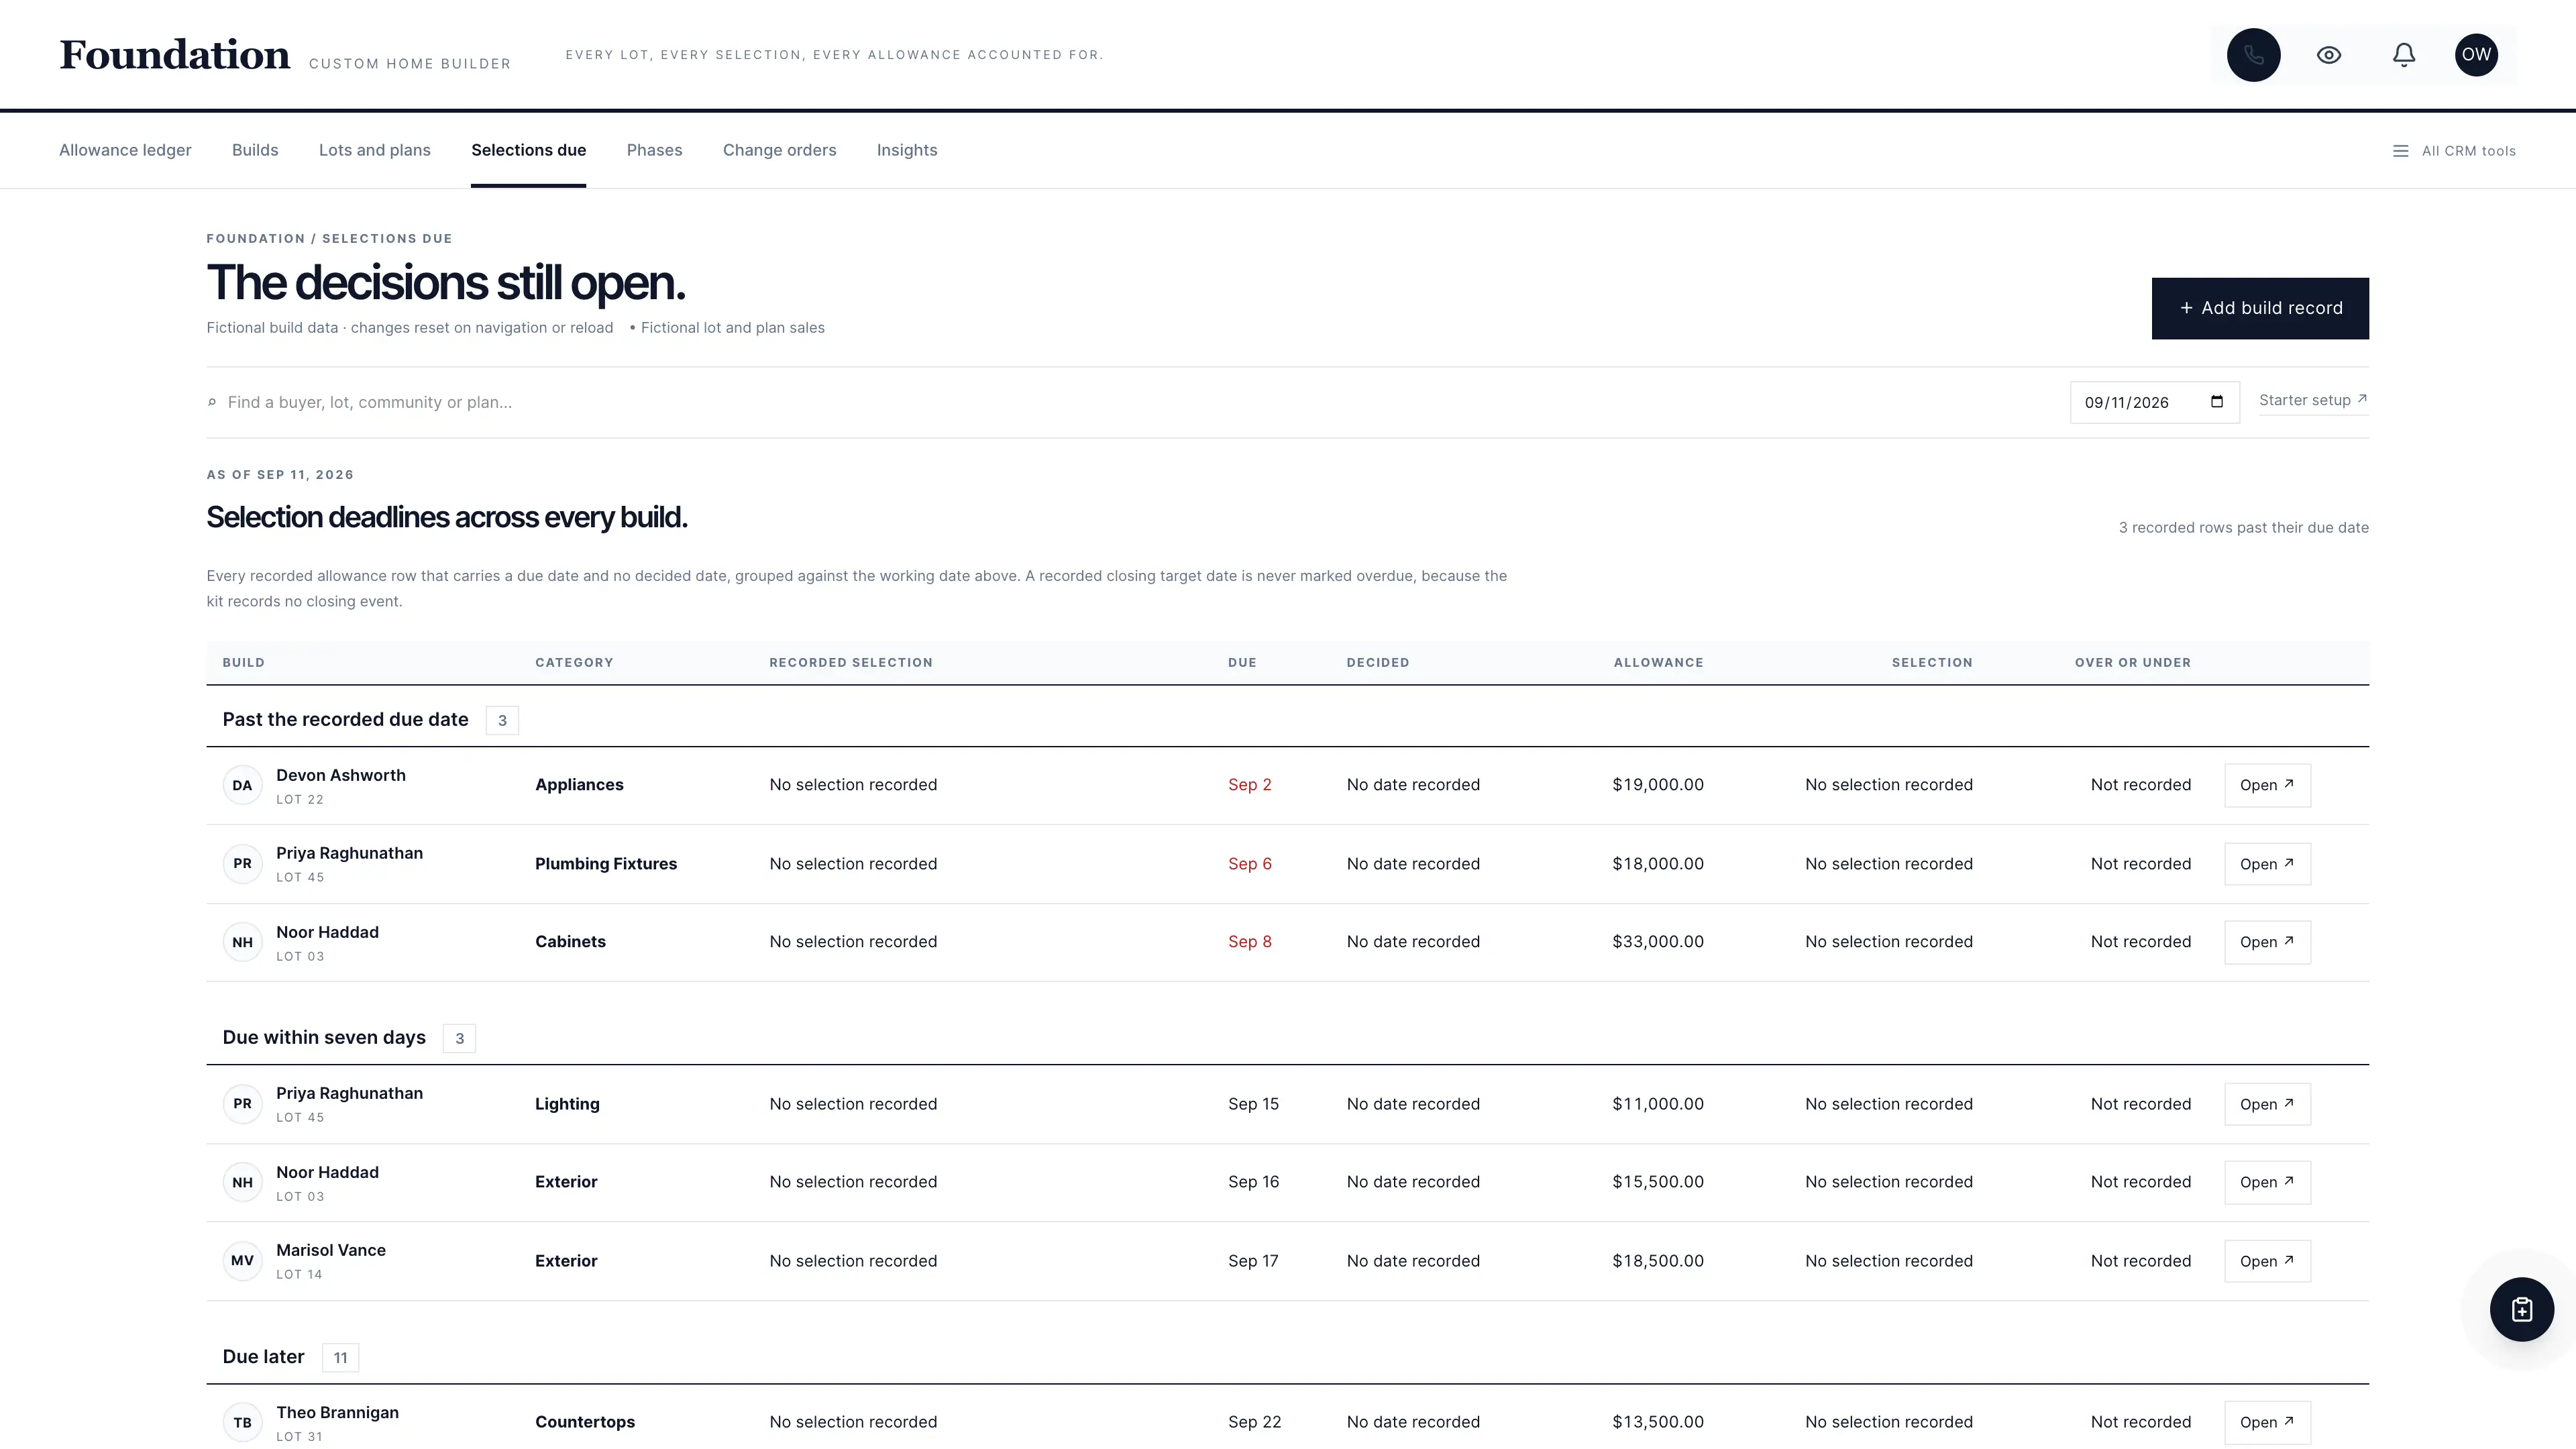Go to the Lots and plans tab
Screen dimensions: 2576x1449
[375, 150]
